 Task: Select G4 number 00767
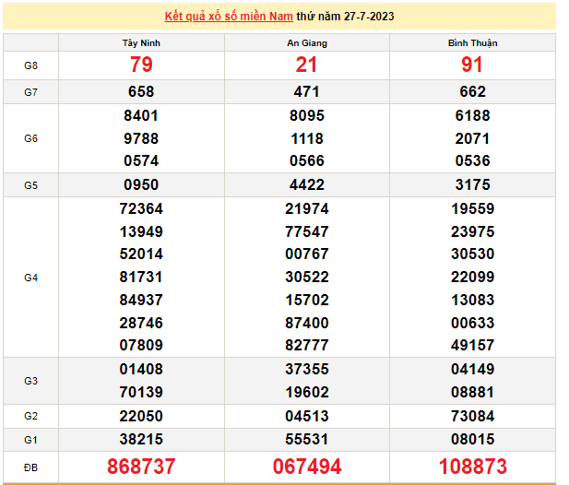click(307, 254)
